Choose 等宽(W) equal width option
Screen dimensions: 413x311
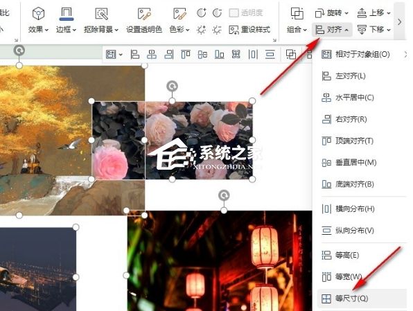pyautogui.click(x=362, y=277)
